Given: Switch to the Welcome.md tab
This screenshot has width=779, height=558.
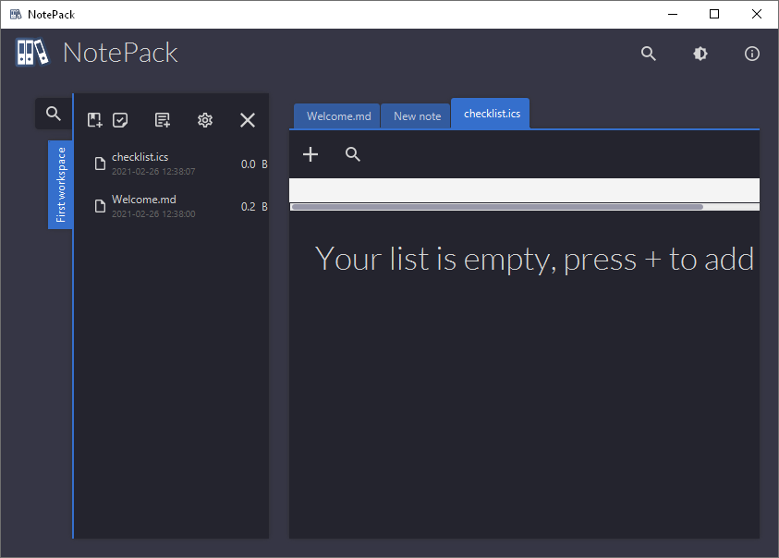Looking at the screenshot, I should click(335, 115).
